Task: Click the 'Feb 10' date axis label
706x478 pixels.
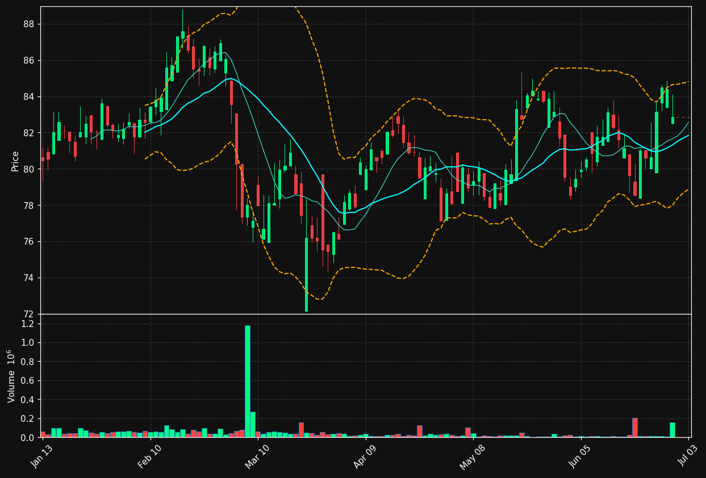Action: (x=149, y=456)
